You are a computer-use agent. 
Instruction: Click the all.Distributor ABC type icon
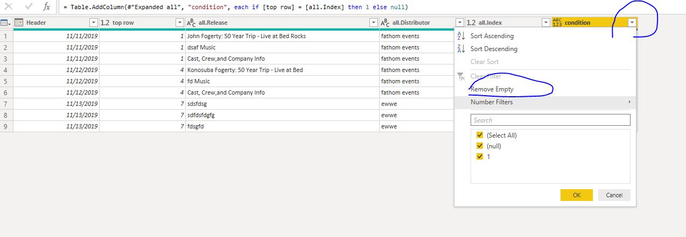(x=385, y=23)
